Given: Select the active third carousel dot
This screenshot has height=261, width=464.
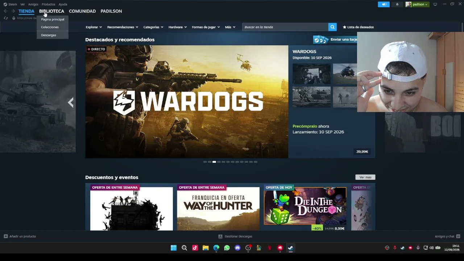Looking at the screenshot, I should (x=214, y=162).
